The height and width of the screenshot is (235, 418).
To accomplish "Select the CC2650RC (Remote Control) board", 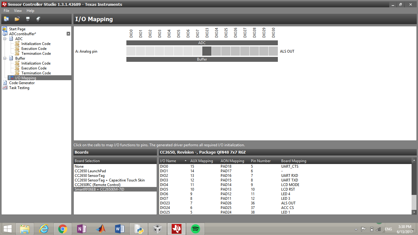I will click(115, 185).
